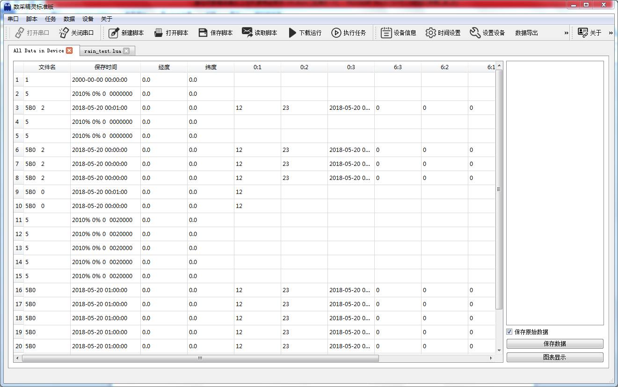Expand the overflow chevron after 关于 toolbar
The width and height of the screenshot is (618, 387).
[x=611, y=33]
